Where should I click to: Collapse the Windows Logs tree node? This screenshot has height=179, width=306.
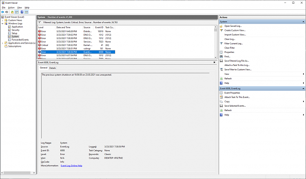tap(2, 24)
